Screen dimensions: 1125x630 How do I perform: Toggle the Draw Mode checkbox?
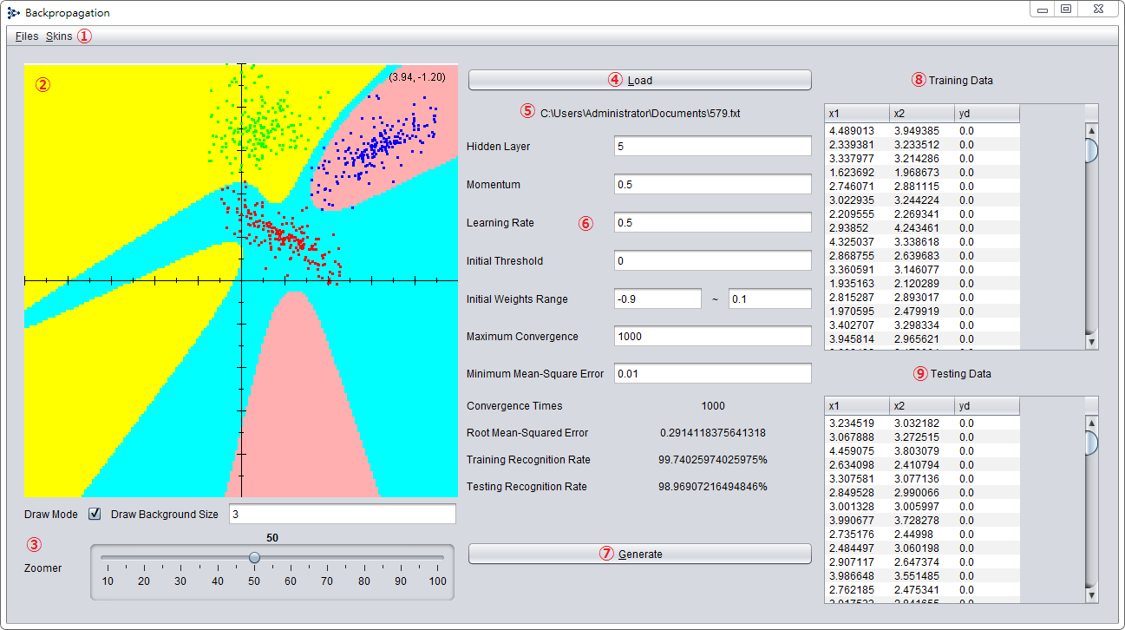tap(95, 514)
